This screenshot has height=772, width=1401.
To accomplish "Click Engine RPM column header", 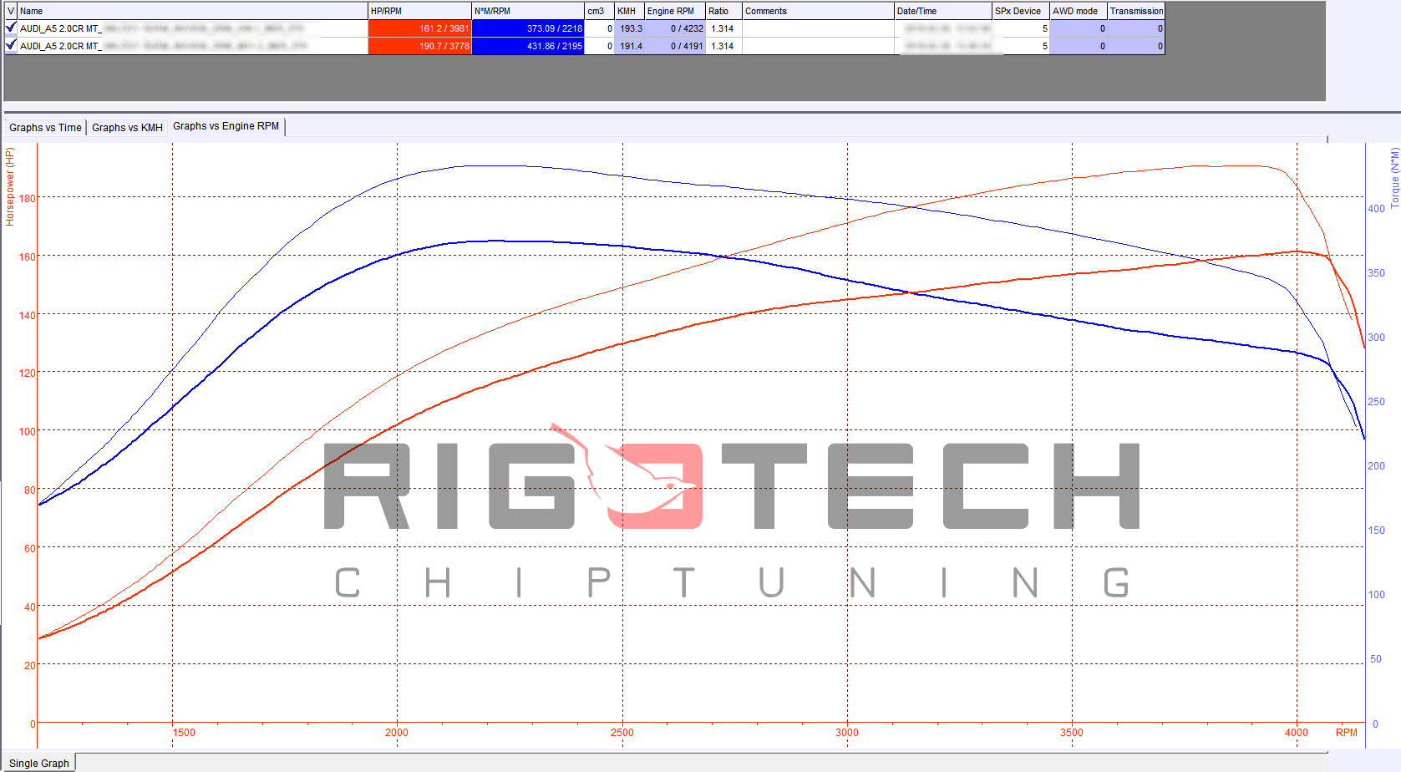I will click(x=675, y=11).
